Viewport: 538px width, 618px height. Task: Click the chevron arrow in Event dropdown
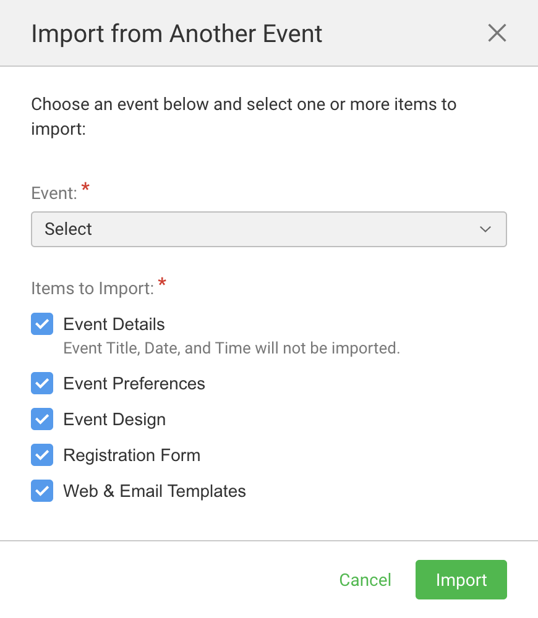coord(485,229)
